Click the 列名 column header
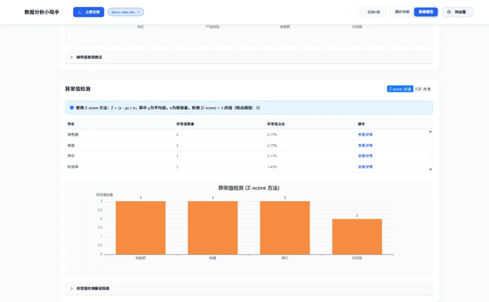The height and width of the screenshot is (302, 489). 71,124
